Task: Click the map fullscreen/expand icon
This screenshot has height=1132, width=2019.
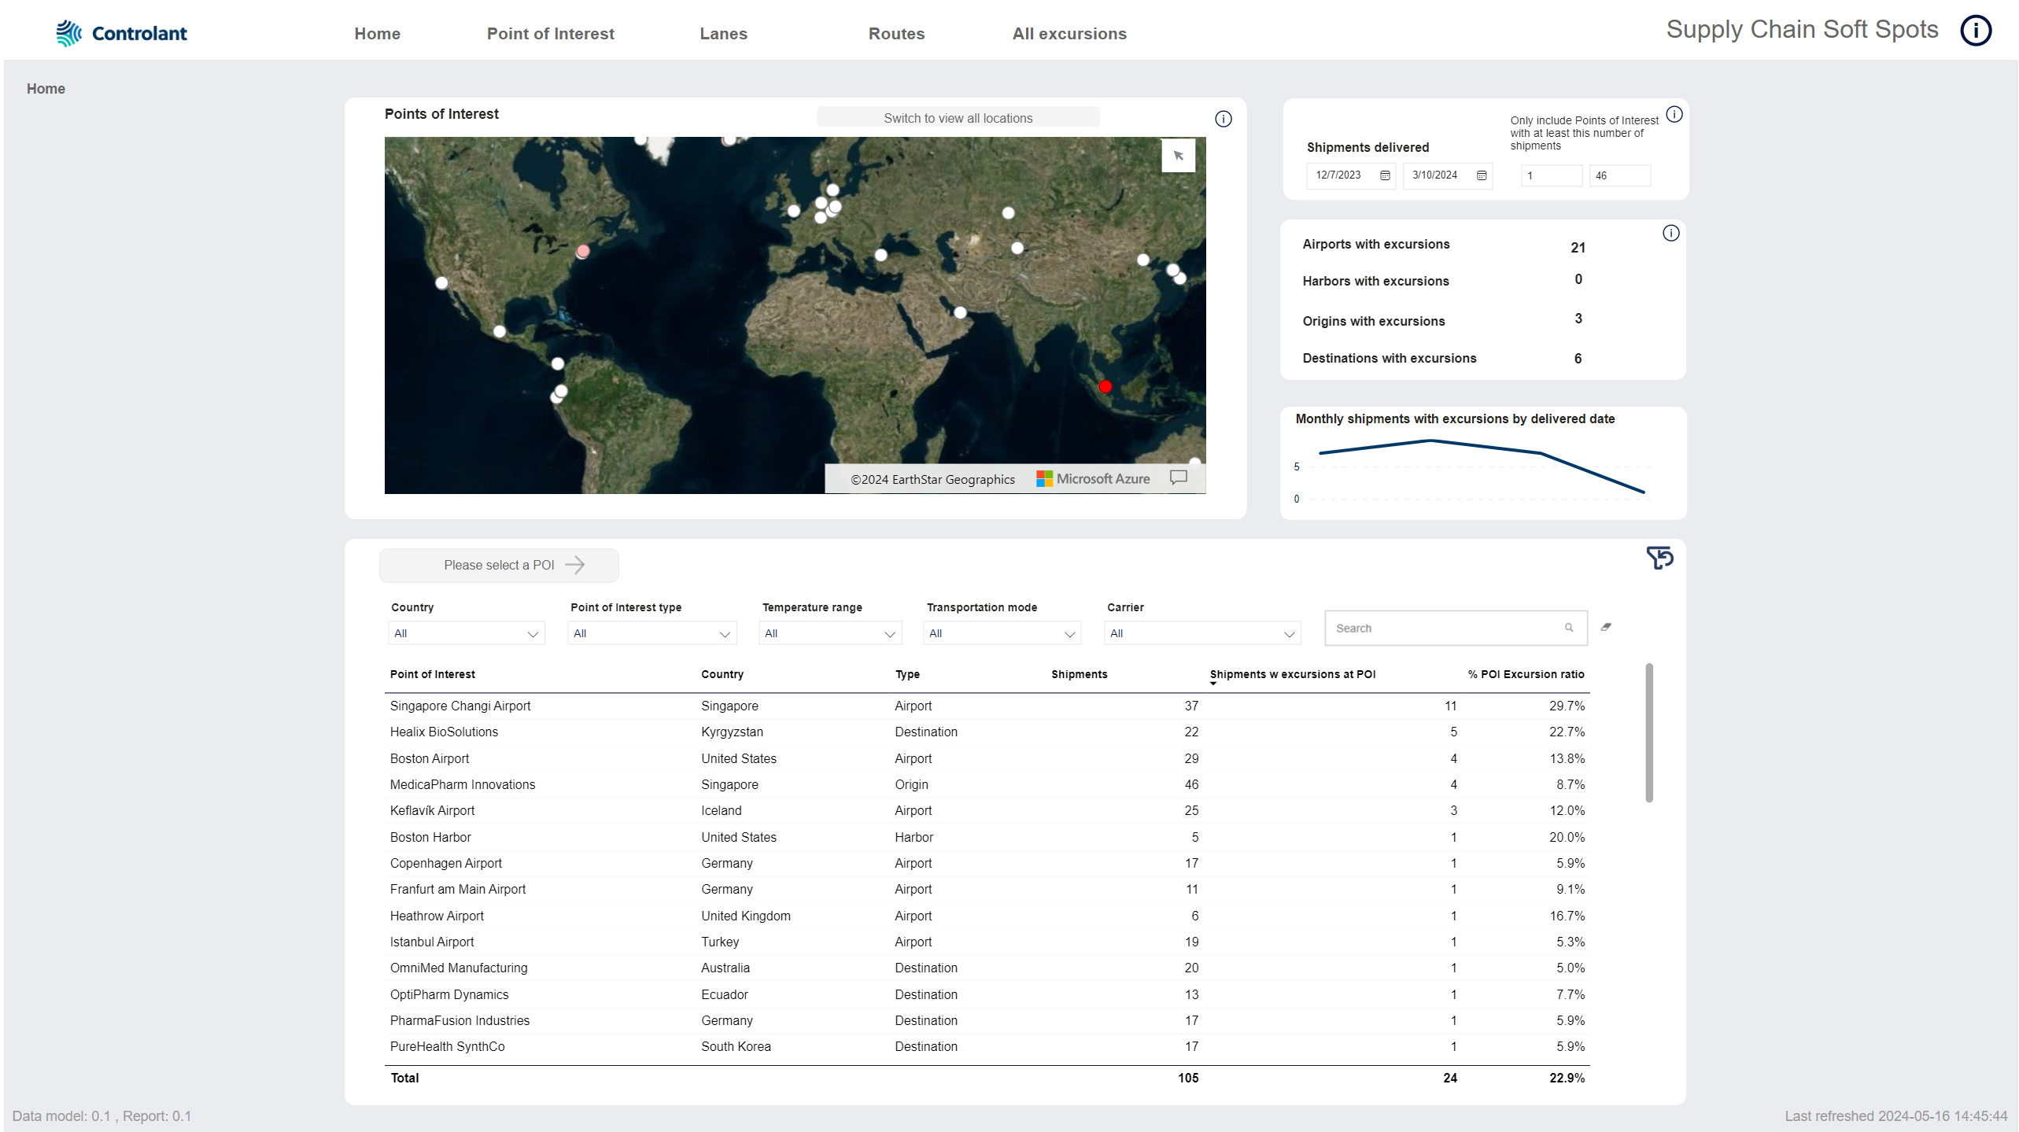Action: [x=1177, y=155]
